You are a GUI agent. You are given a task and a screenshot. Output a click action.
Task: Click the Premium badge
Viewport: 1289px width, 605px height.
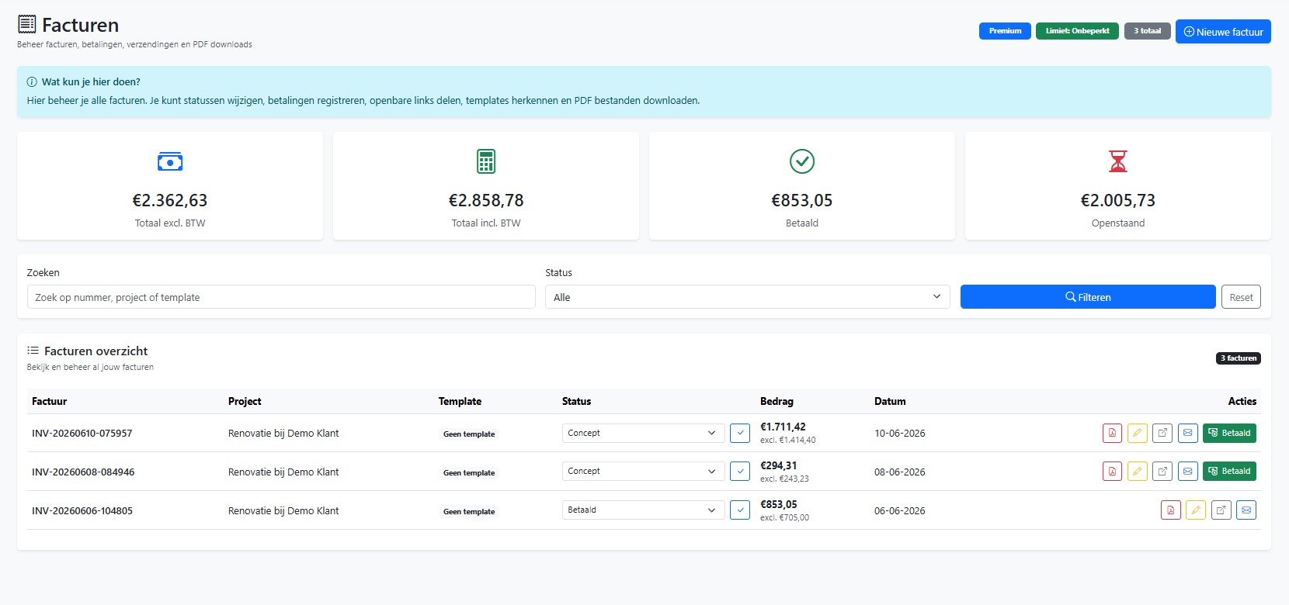[x=1005, y=31]
